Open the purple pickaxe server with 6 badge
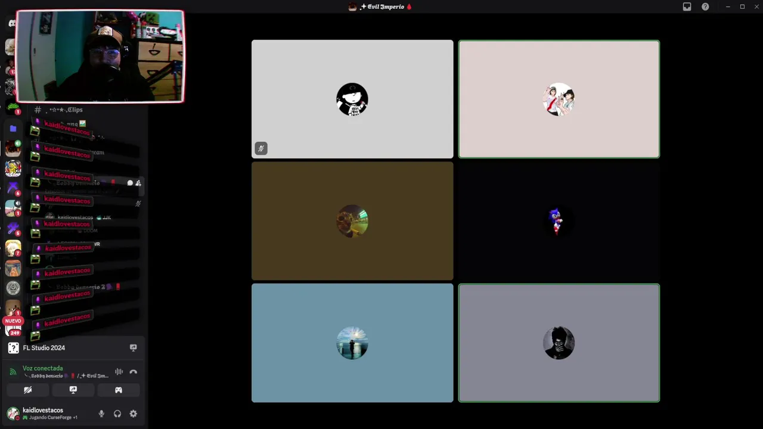The width and height of the screenshot is (763, 429). pos(13,188)
